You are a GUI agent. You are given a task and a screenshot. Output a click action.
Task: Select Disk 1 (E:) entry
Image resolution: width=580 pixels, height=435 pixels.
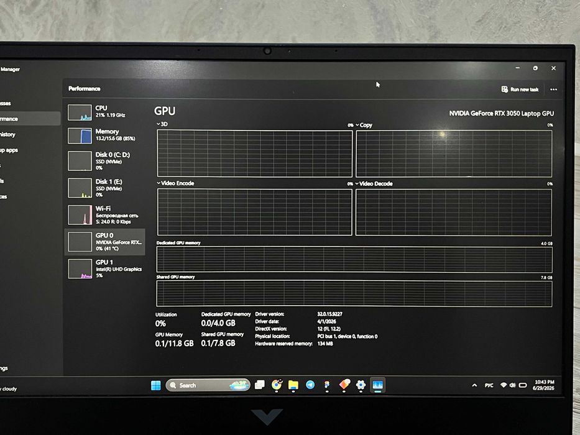pos(105,188)
